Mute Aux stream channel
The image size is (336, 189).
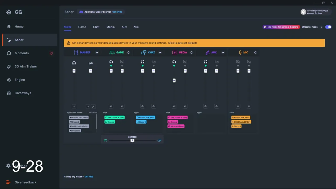coord(217,106)
